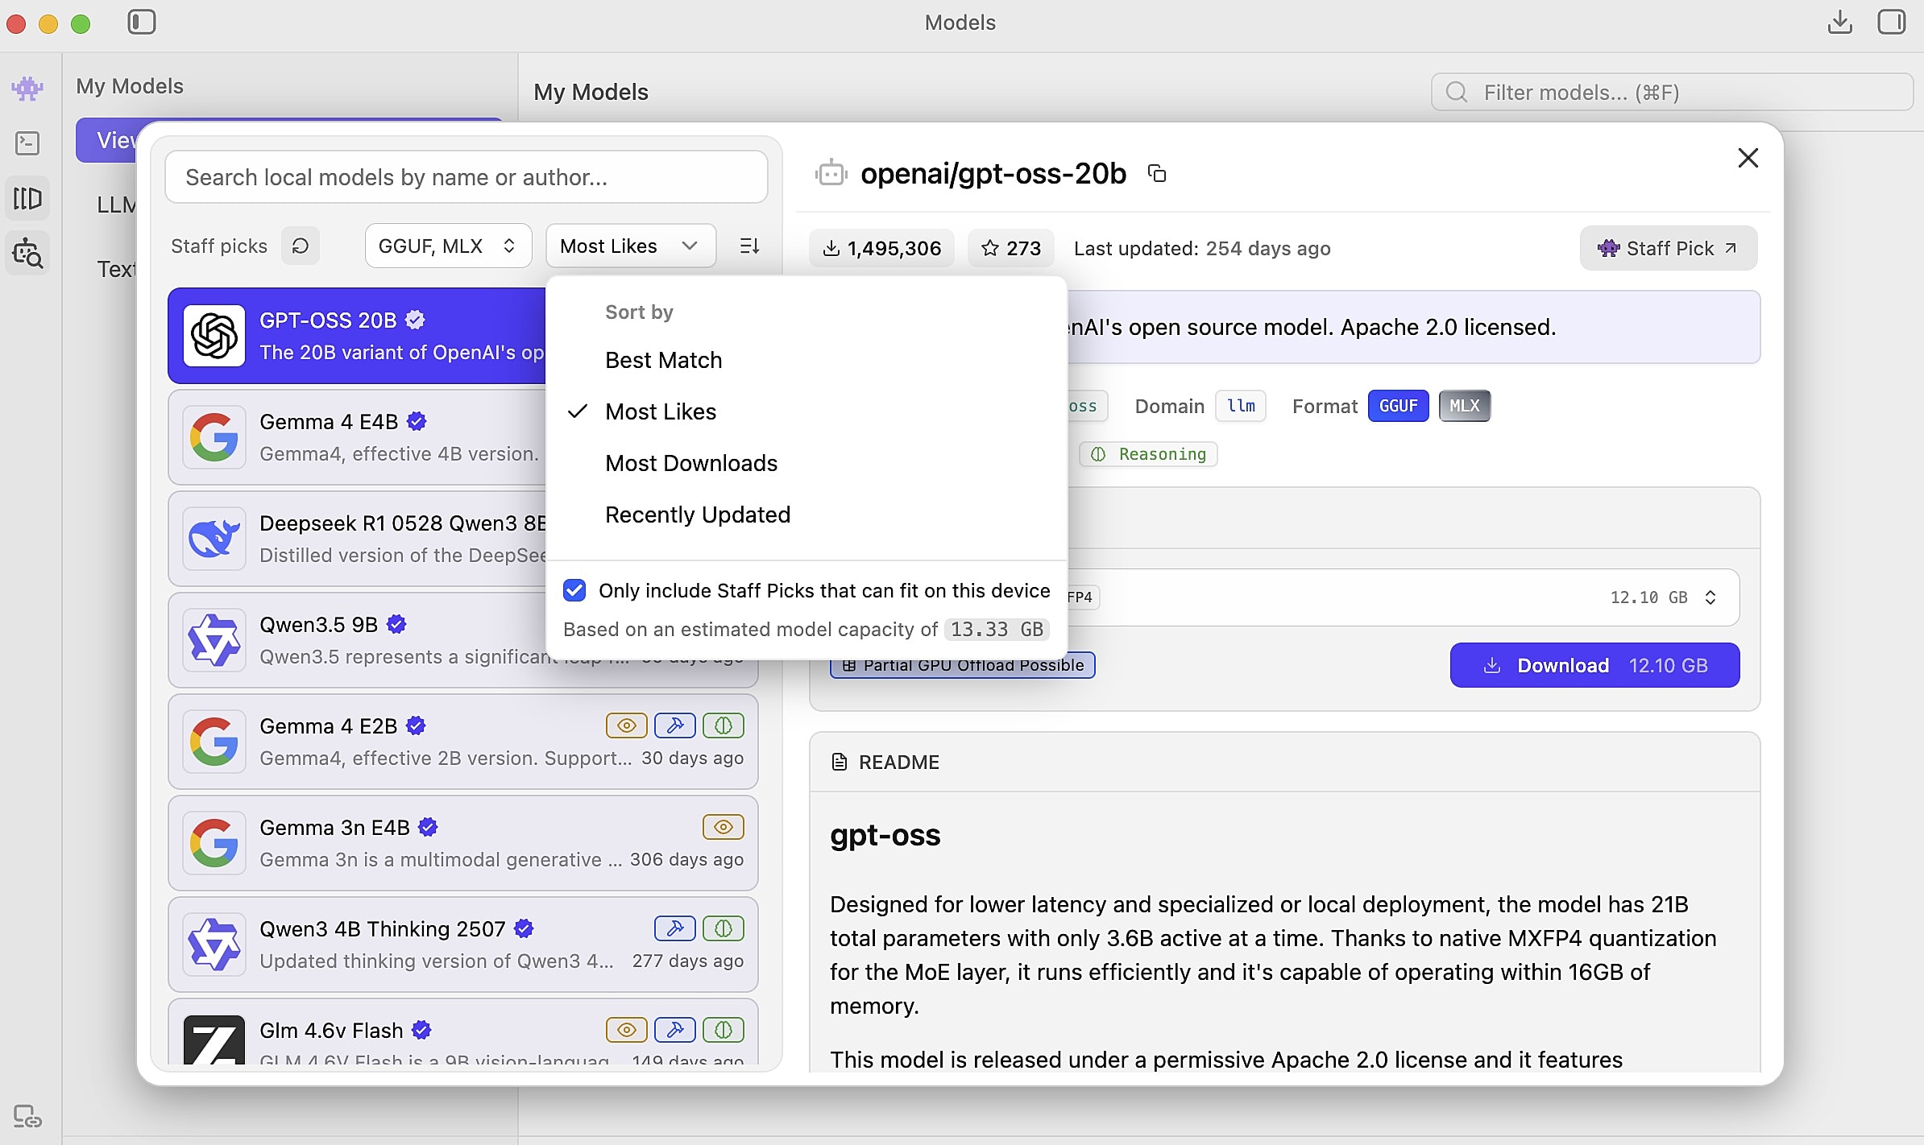This screenshot has width=1924, height=1145.
Task: Select the Glm 4.6v Flash entry
Action: (x=463, y=1031)
